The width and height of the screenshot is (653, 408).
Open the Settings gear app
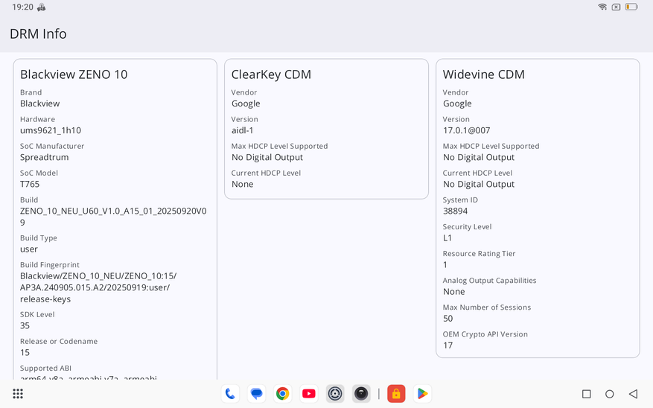[335, 394]
